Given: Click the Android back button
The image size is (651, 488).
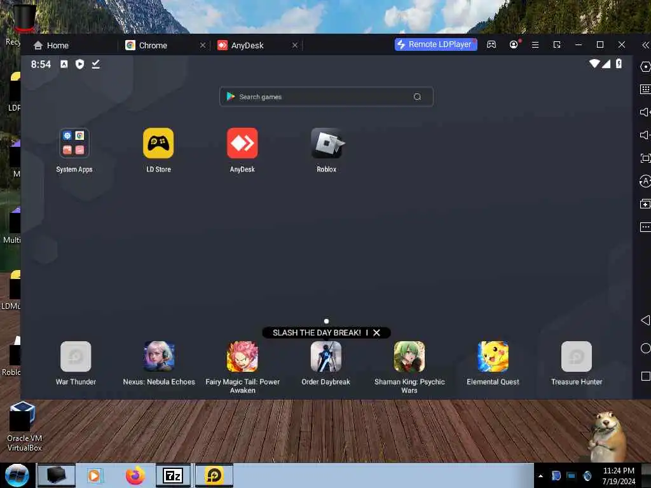Looking at the screenshot, I should [x=645, y=320].
